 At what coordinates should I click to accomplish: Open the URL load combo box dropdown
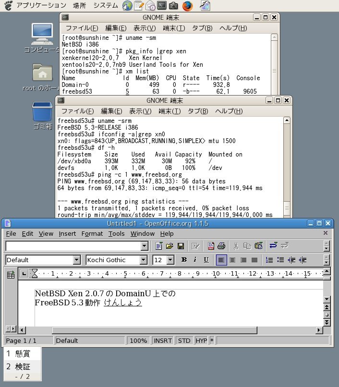(145, 246)
